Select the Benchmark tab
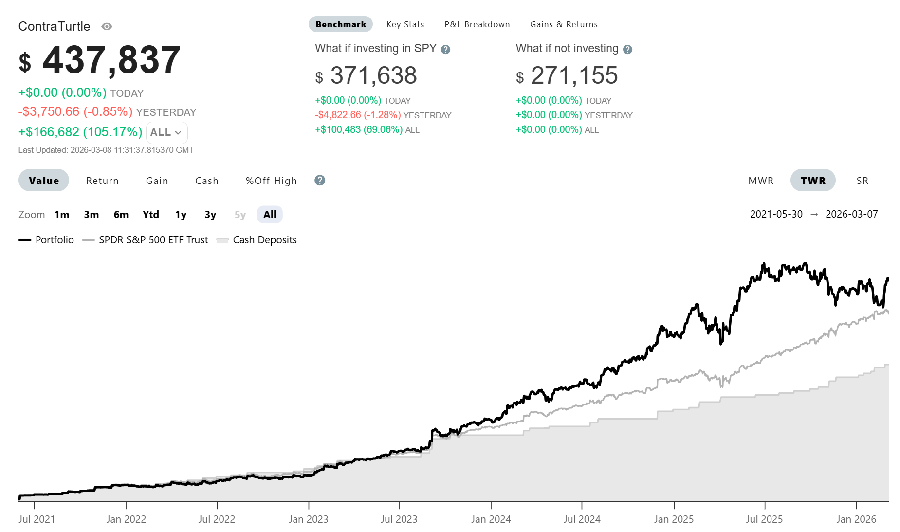 [341, 25]
